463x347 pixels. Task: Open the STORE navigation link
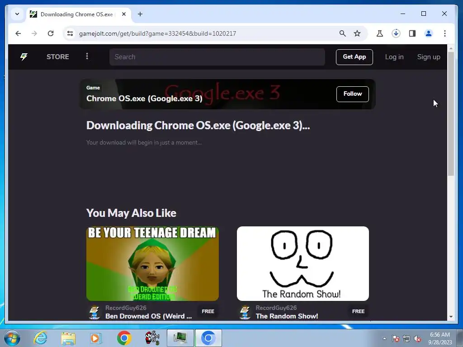click(x=57, y=56)
